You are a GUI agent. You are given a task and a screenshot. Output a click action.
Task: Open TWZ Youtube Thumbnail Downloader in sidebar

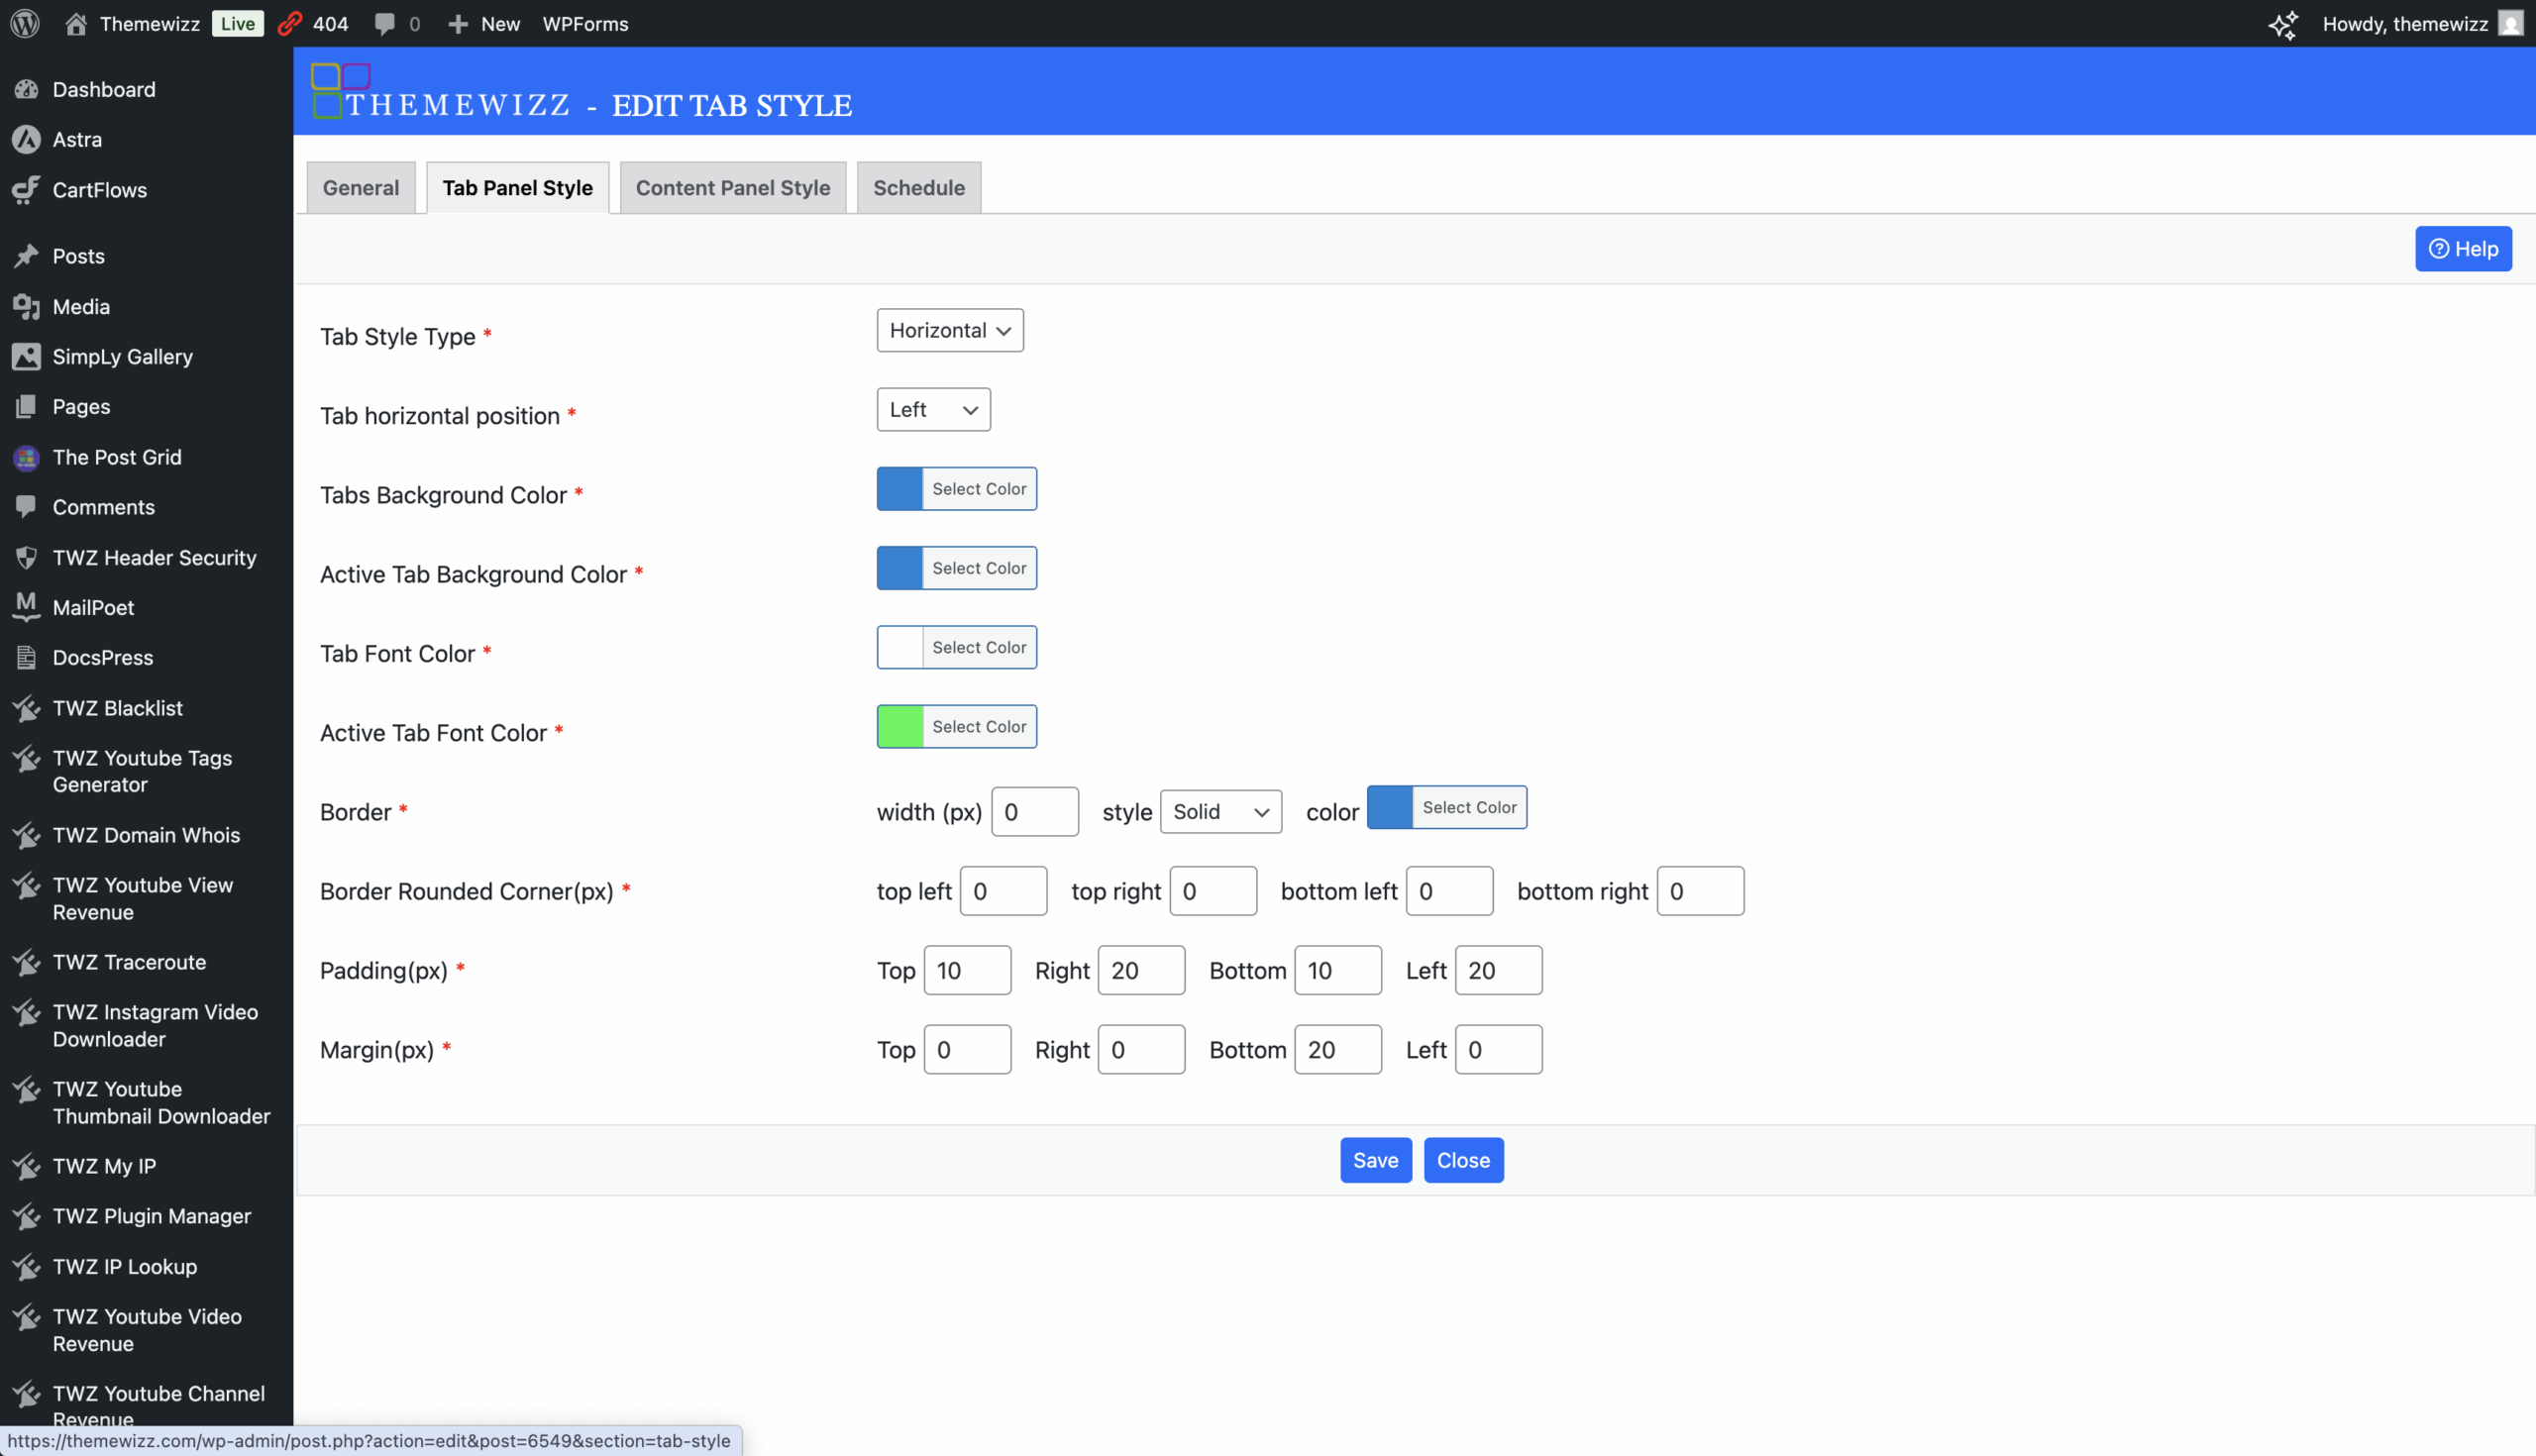click(x=160, y=1102)
